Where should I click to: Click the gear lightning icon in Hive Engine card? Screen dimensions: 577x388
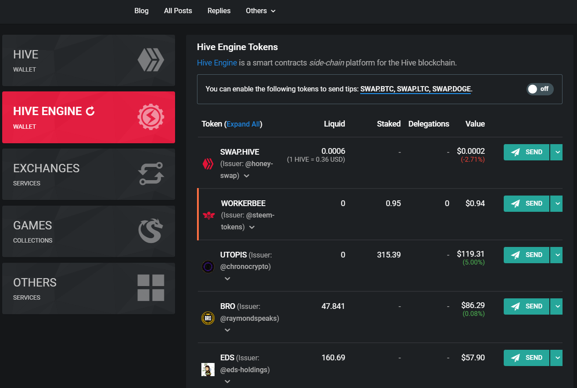[151, 117]
